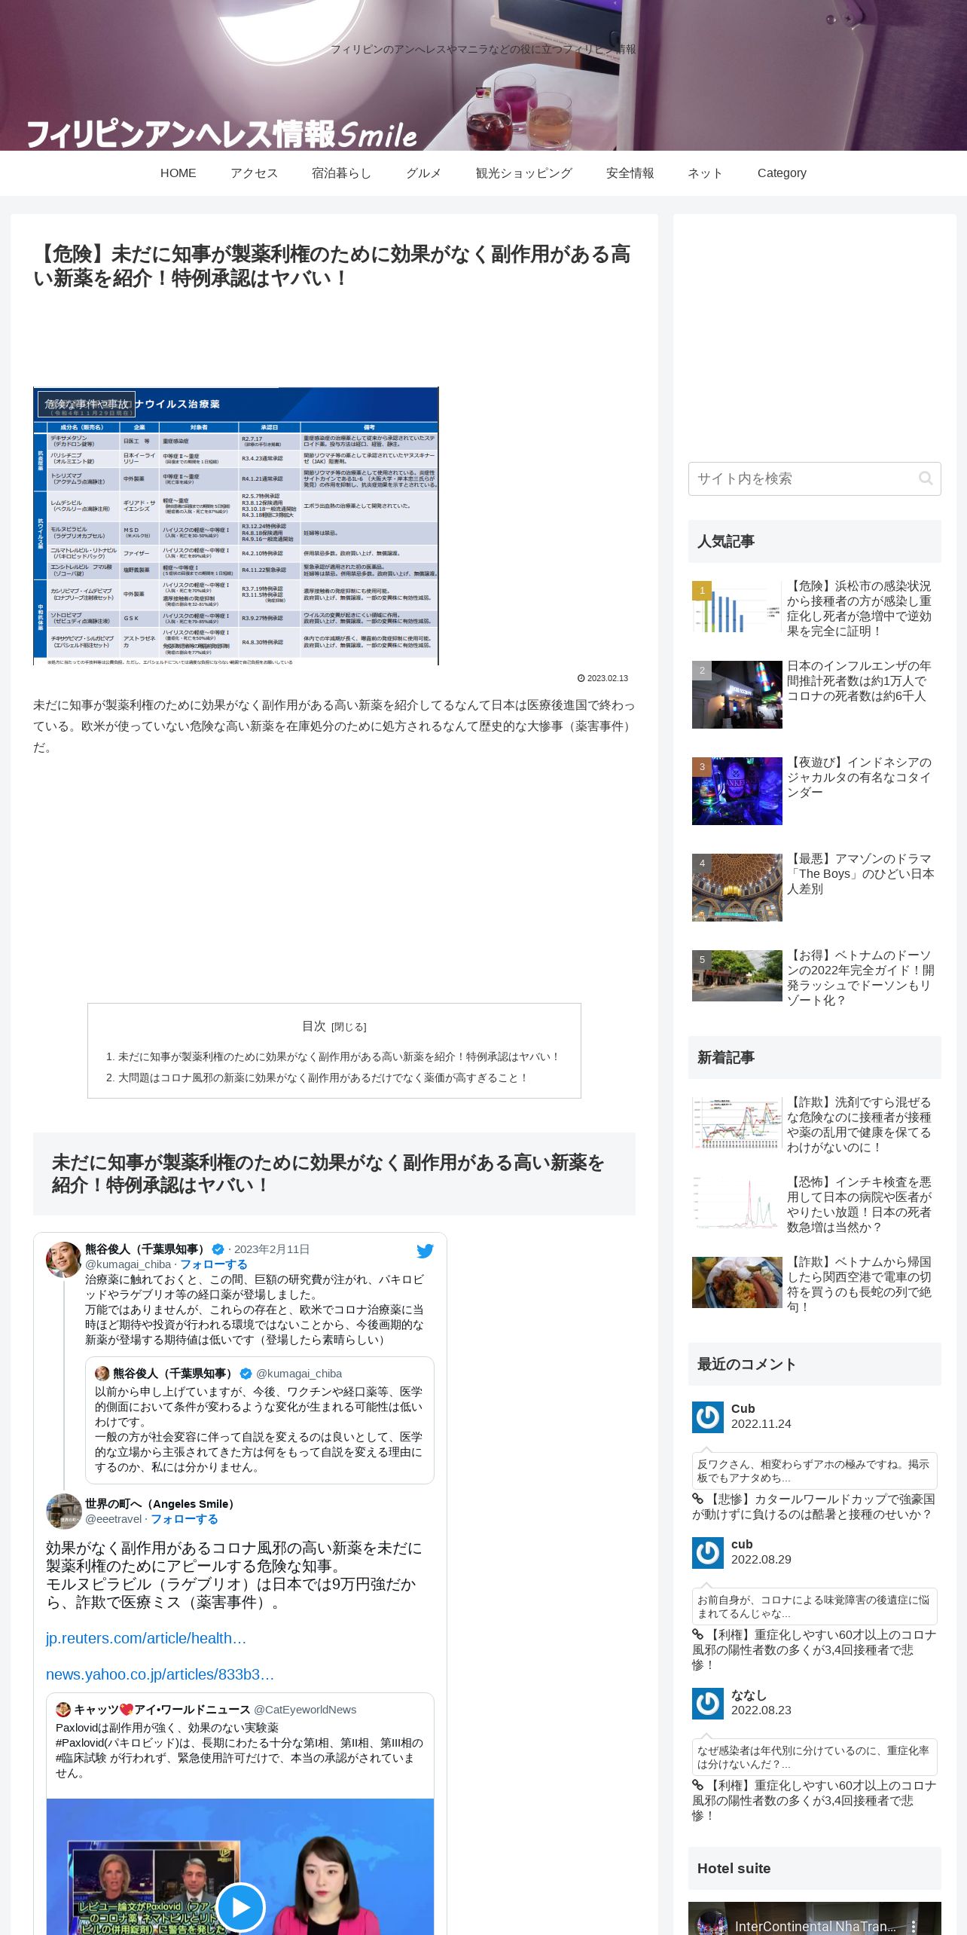Open news.yahoo.co.jp article link
This screenshot has height=1935, width=967.
pyautogui.click(x=160, y=1674)
